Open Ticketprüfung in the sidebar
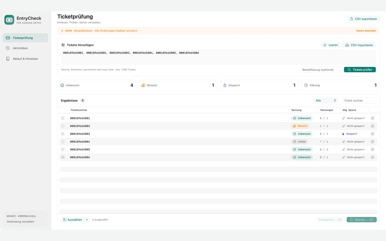The height and width of the screenshot is (241, 386). (25, 38)
